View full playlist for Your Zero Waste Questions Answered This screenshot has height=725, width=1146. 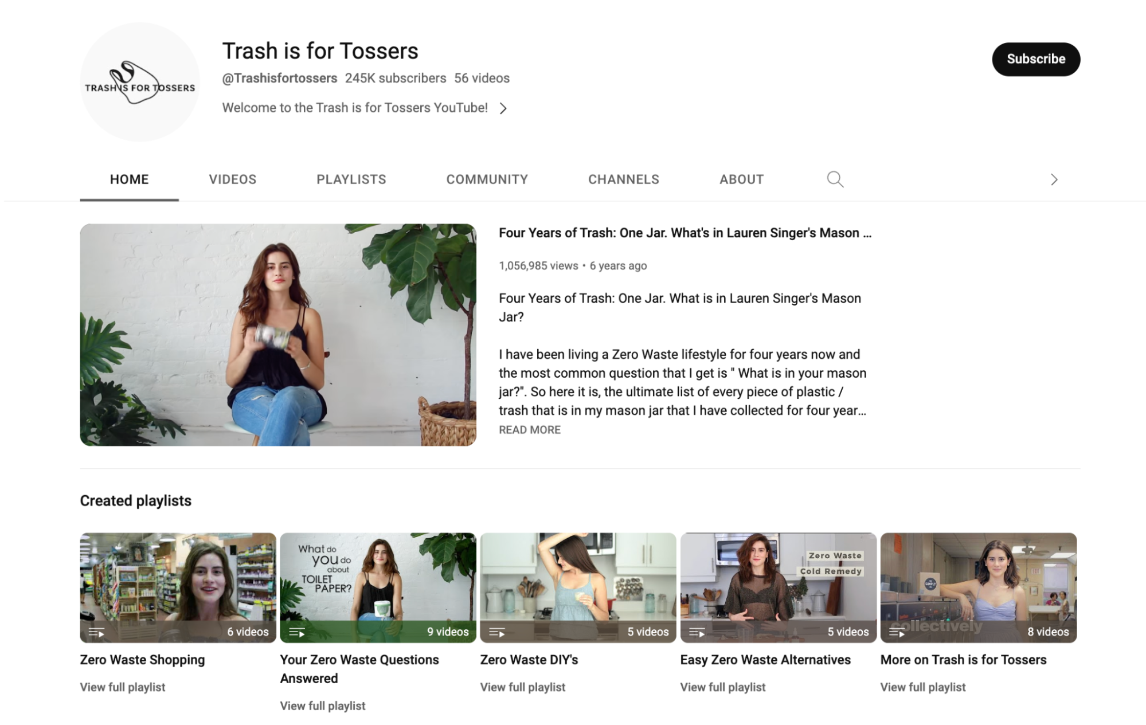[x=322, y=706]
